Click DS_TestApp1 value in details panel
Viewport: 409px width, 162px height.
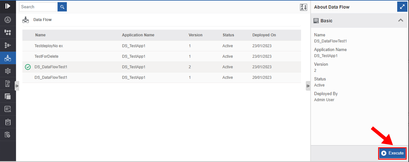coord(326,56)
